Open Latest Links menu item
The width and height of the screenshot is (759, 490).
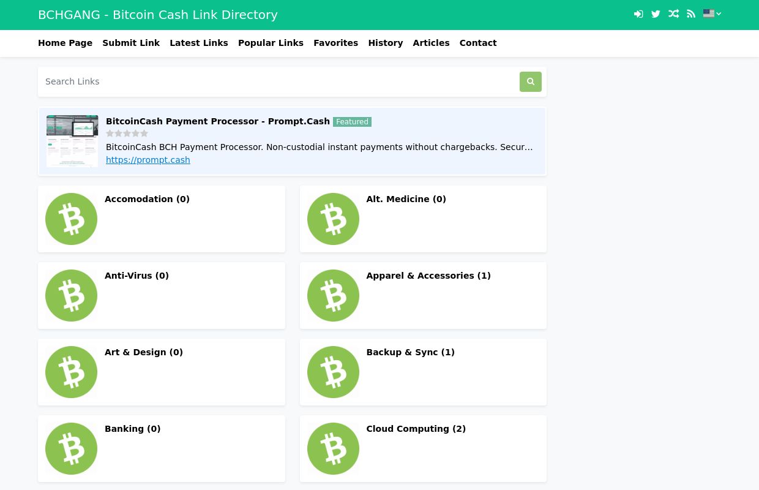coord(199,43)
